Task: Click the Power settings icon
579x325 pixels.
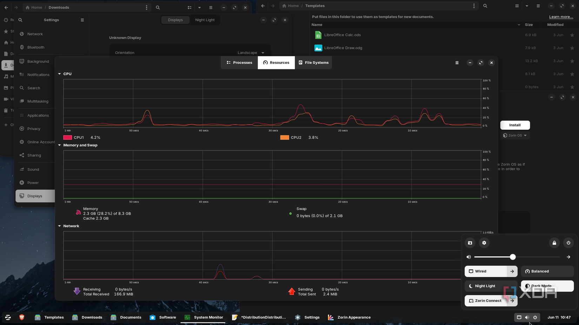Action: tap(22, 183)
